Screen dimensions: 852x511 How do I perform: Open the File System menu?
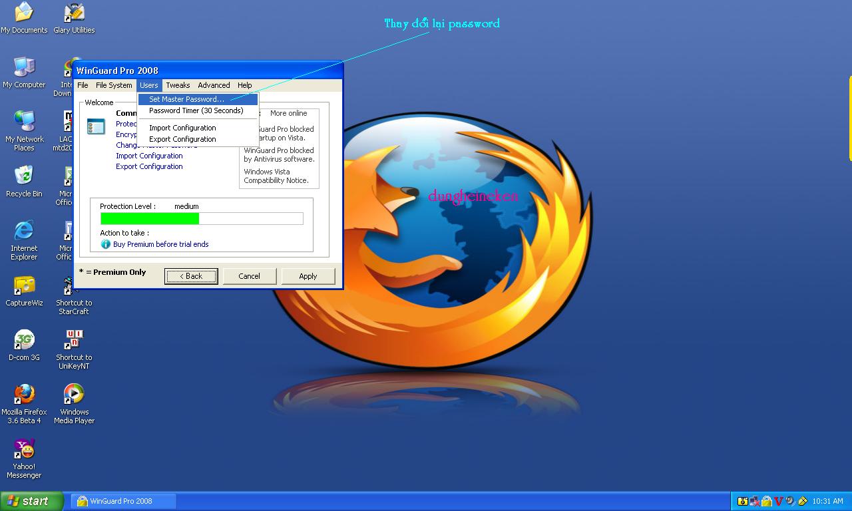point(114,85)
